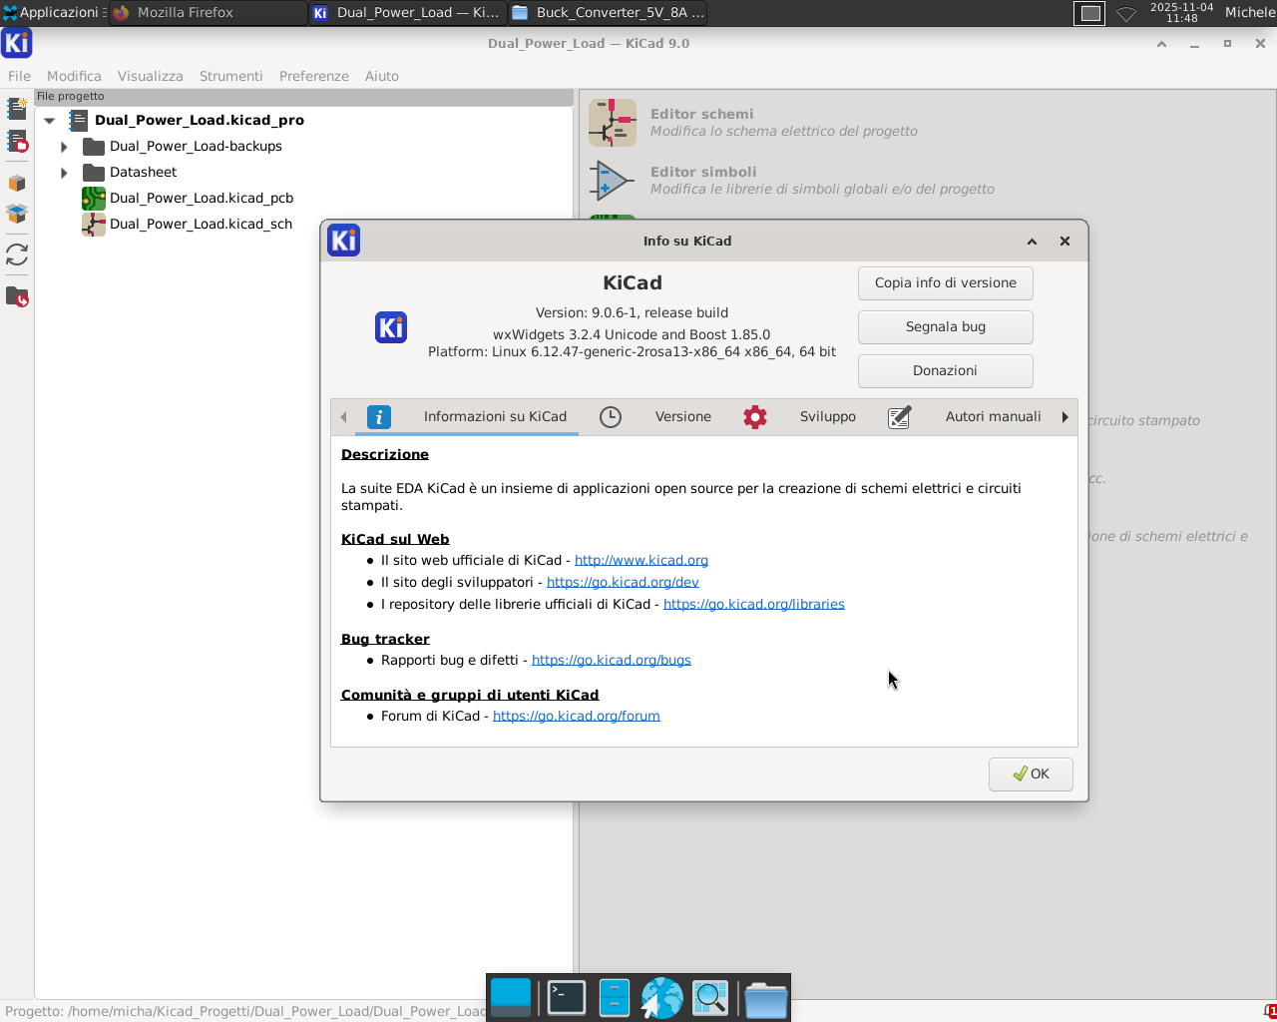
Task: Roll up the Info su KiCad dialog
Action: point(1033,242)
